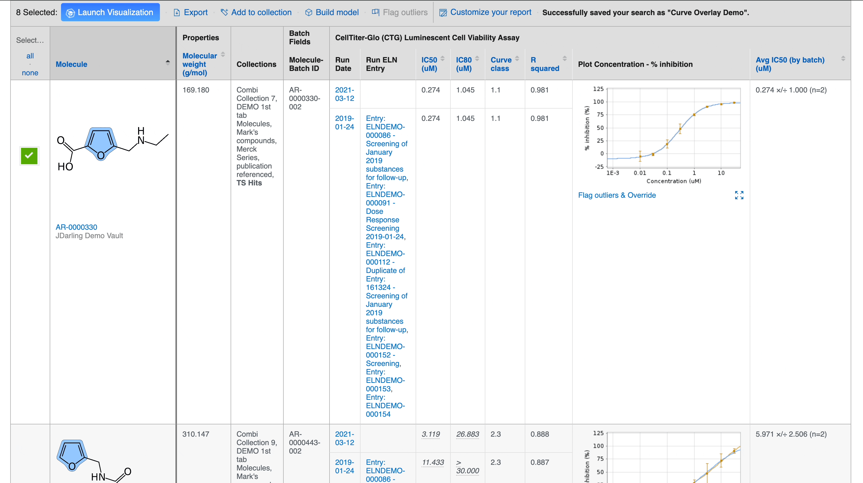Open Customize your report

click(x=490, y=12)
